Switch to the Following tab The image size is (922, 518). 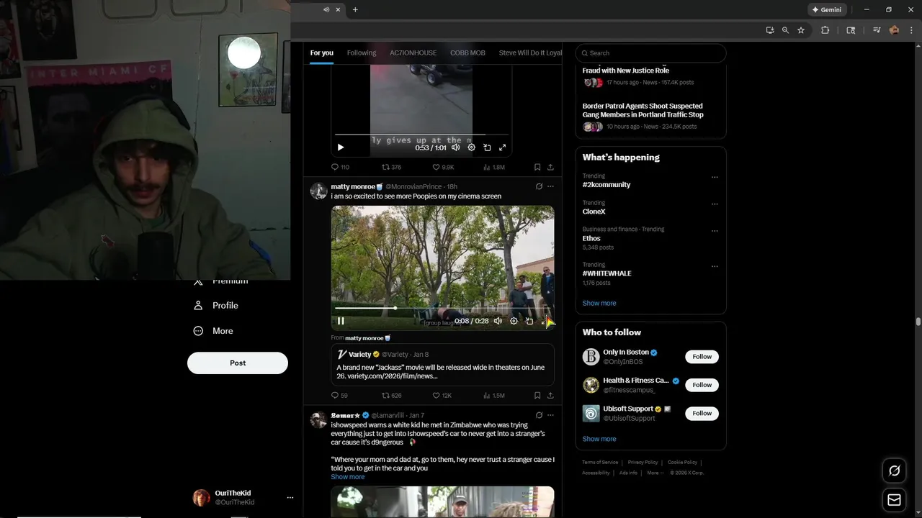click(362, 53)
